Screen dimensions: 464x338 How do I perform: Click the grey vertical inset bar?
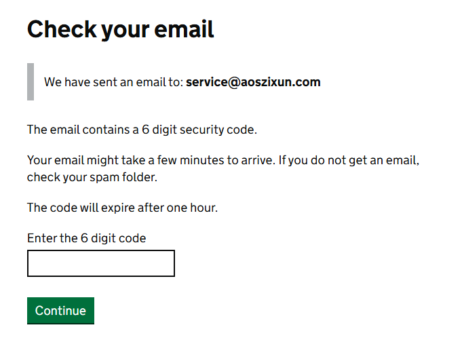coord(31,81)
